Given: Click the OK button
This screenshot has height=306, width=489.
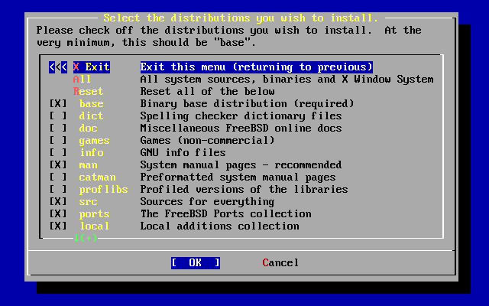Looking at the screenshot, I should tap(196, 263).
